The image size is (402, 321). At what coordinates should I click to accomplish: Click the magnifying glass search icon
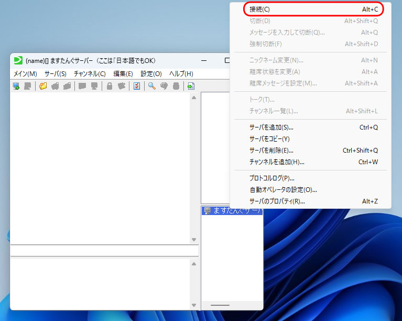pyautogui.click(x=151, y=86)
